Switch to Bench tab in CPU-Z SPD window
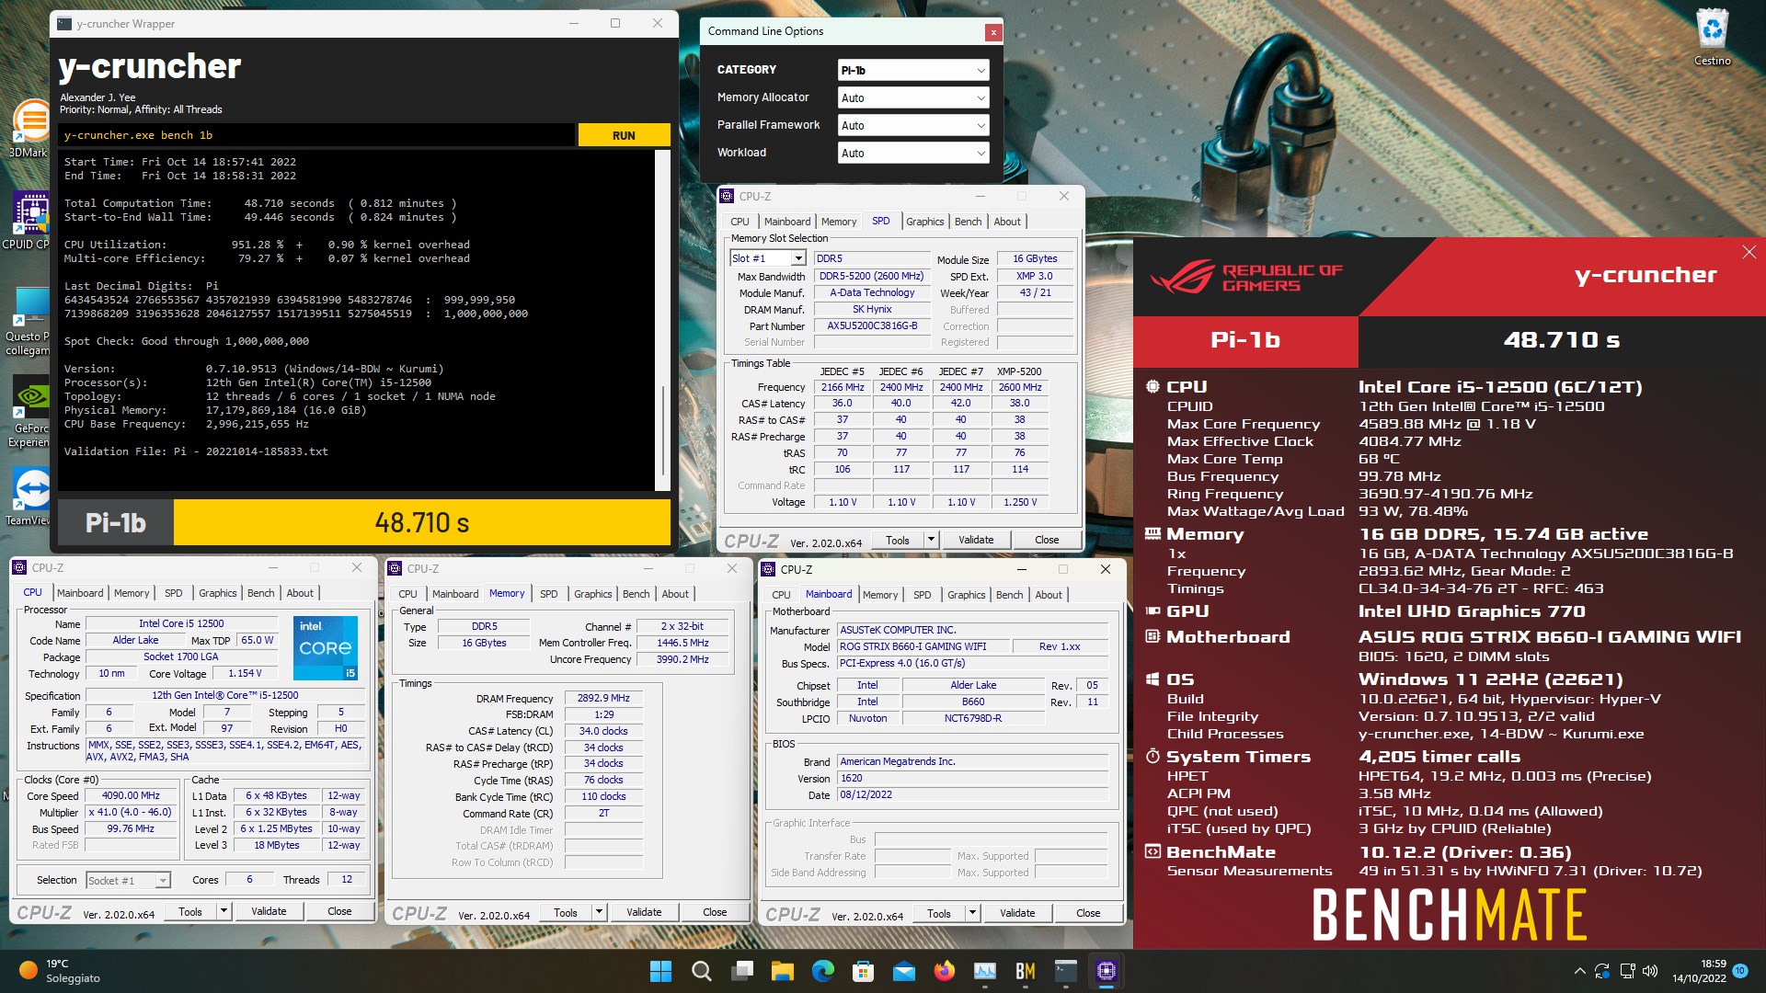 (x=968, y=222)
